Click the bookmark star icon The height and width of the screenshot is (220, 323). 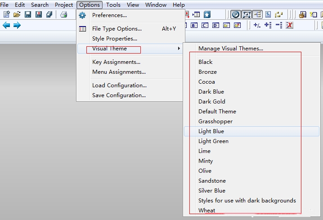(x=207, y=15)
